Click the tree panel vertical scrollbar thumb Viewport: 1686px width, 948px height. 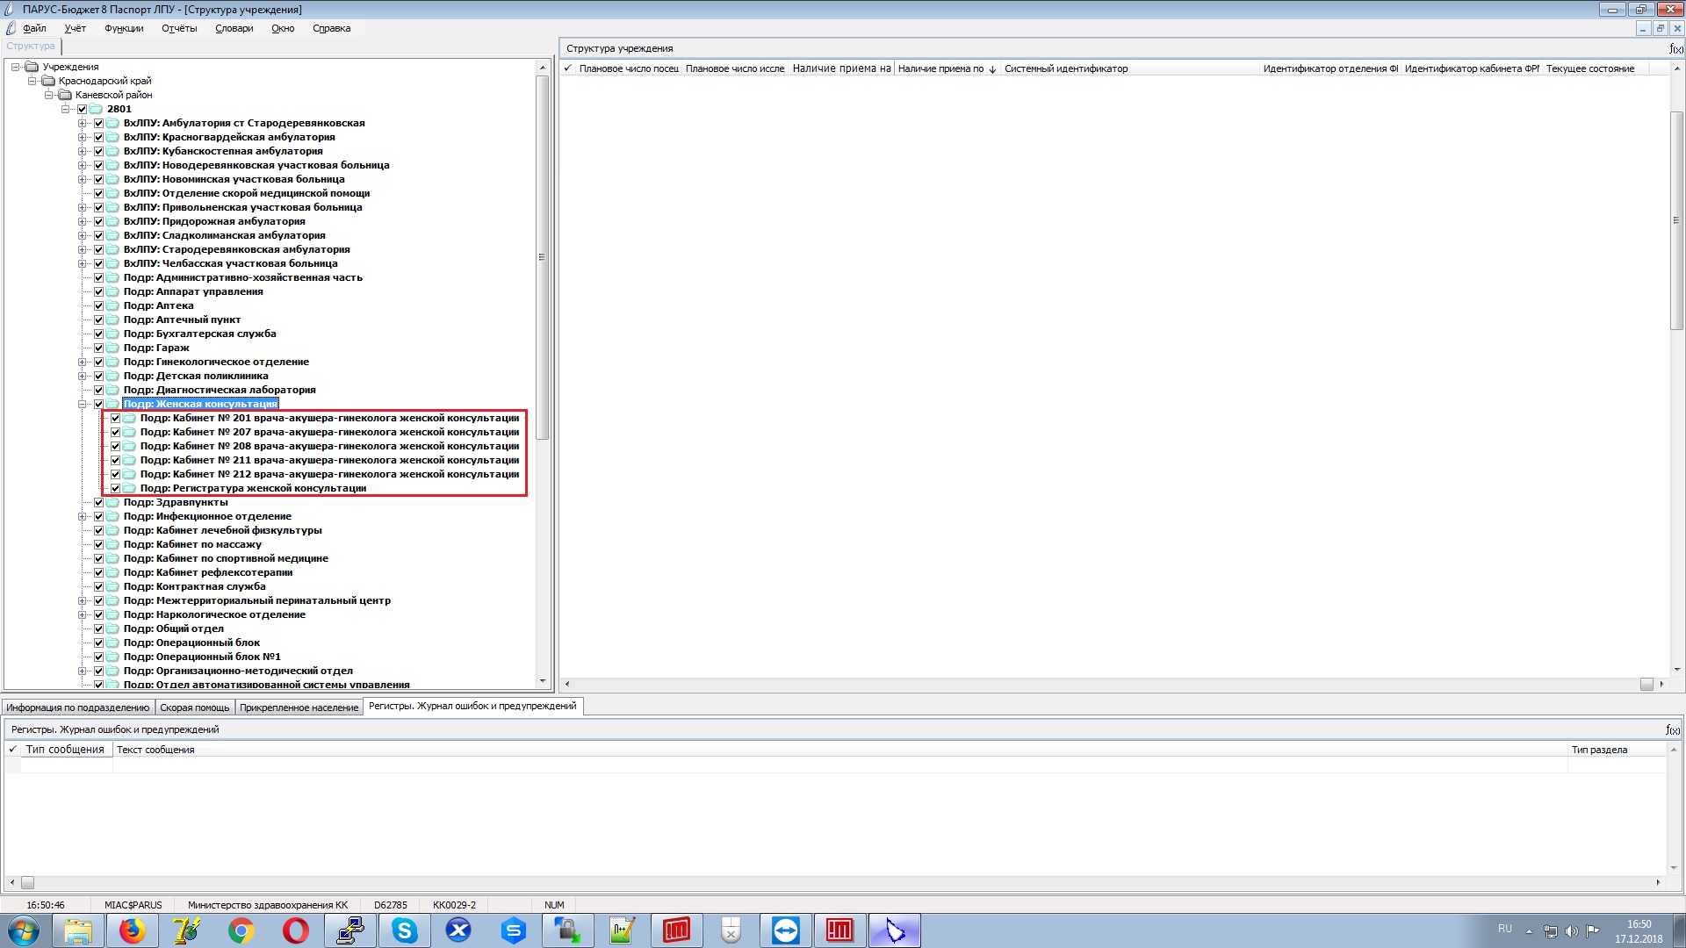tap(542, 257)
